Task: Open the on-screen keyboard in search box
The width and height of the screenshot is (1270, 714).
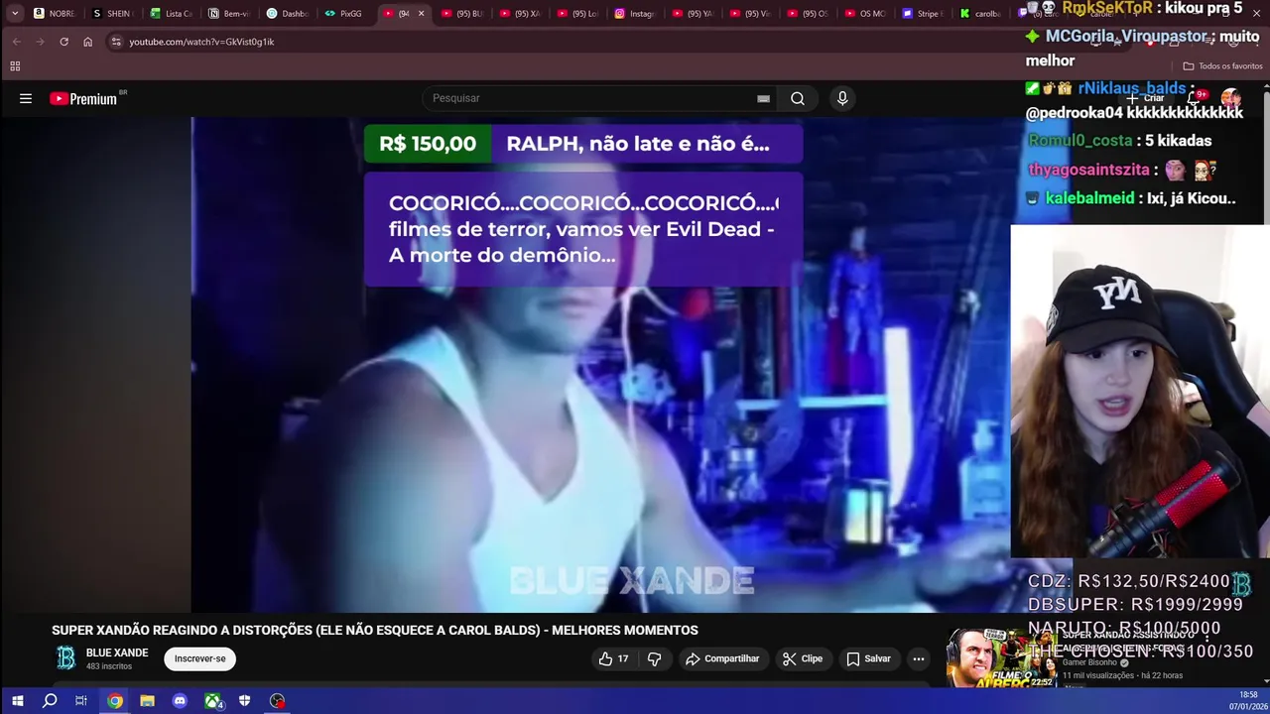Action: [x=763, y=98]
